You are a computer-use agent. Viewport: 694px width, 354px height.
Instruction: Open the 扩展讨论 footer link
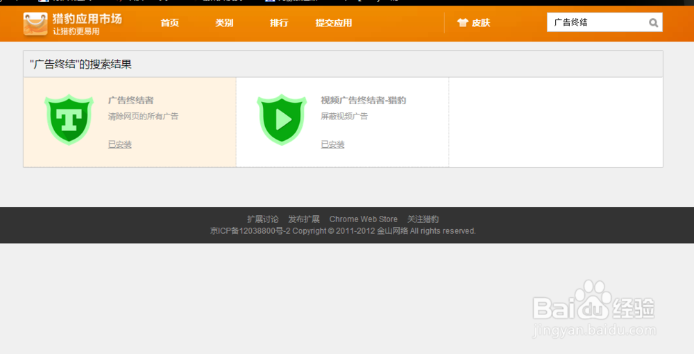[263, 219]
